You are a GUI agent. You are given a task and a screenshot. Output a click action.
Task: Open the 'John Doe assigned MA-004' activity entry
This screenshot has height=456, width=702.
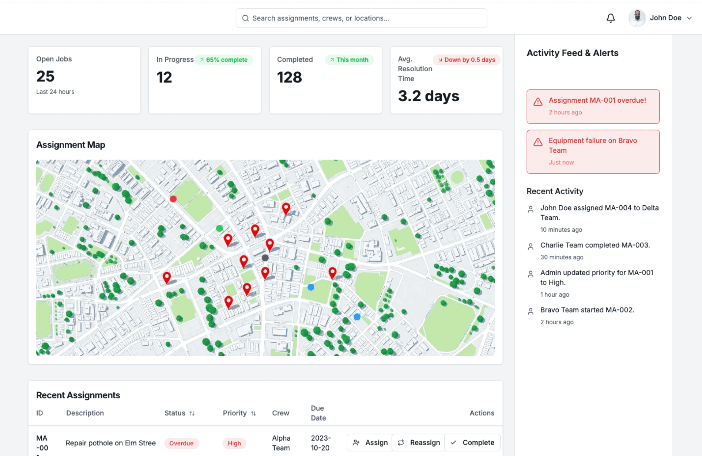coord(599,213)
